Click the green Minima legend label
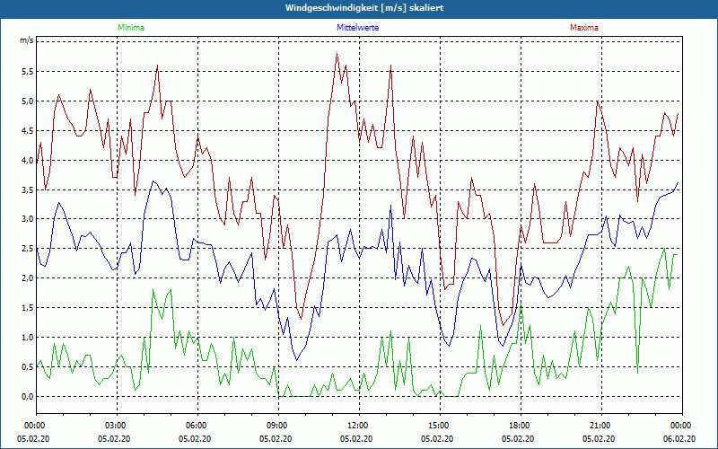 [131, 28]
